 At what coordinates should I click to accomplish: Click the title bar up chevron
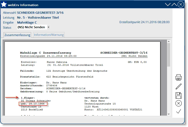174,4
